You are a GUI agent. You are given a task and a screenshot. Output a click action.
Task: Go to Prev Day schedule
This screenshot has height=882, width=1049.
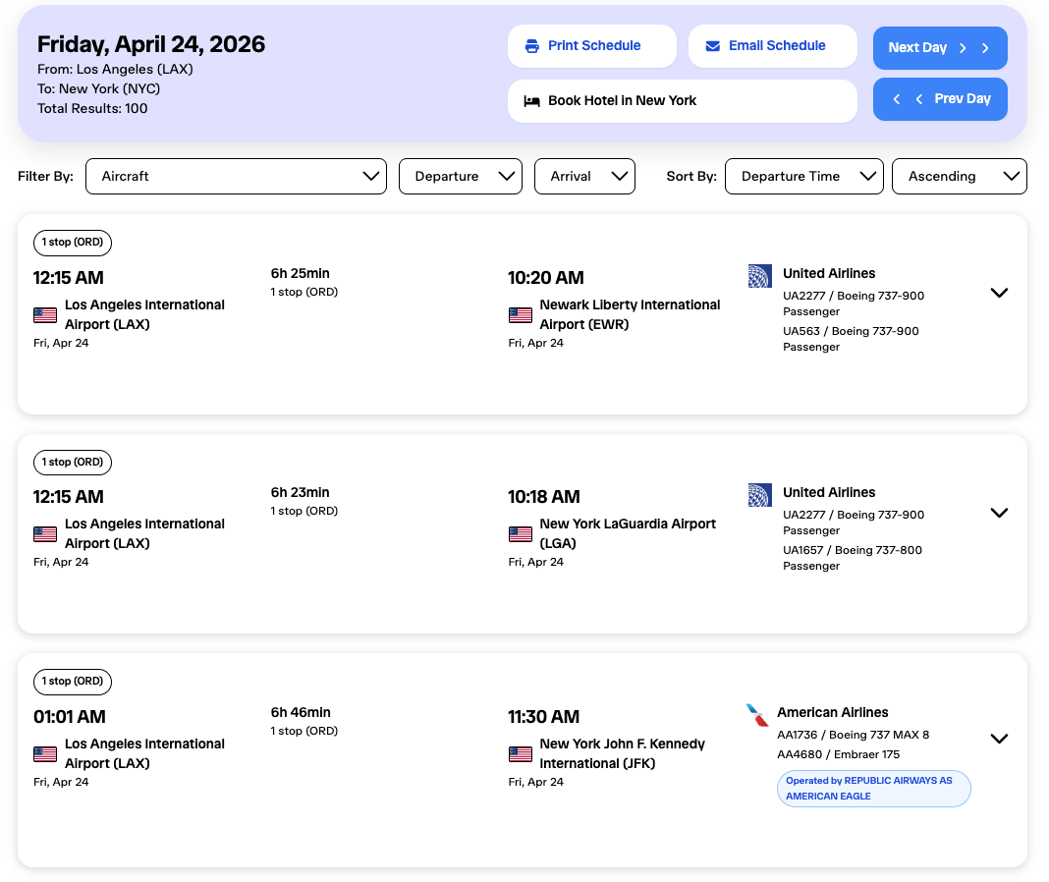939,99
